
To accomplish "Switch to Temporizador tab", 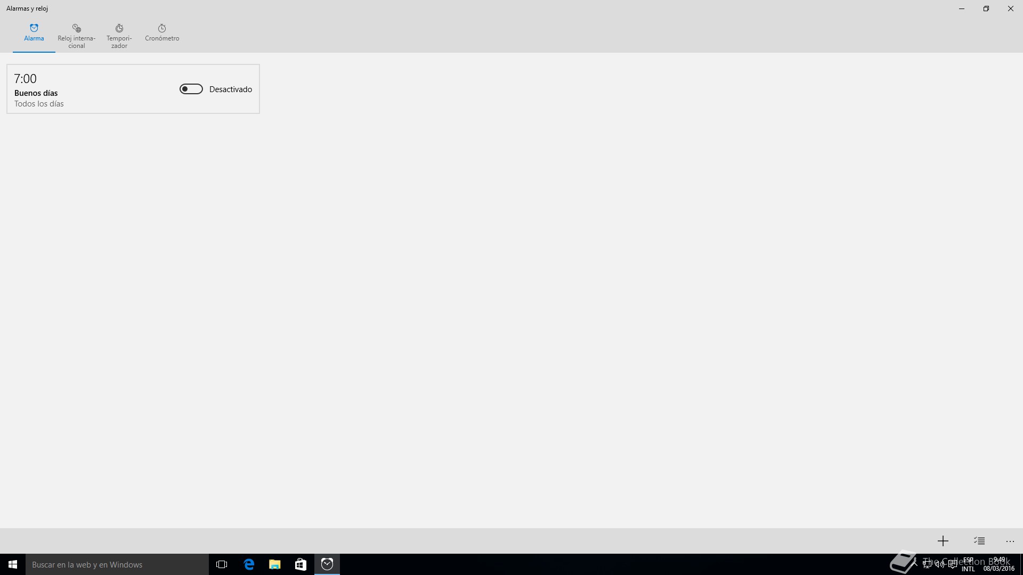I will pyautogui.click(x=119, y=36).
